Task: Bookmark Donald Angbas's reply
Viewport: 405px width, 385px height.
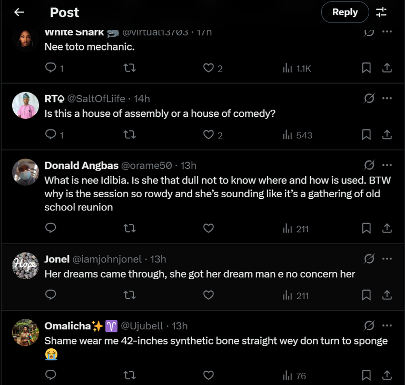Action: tap(367, 228)
